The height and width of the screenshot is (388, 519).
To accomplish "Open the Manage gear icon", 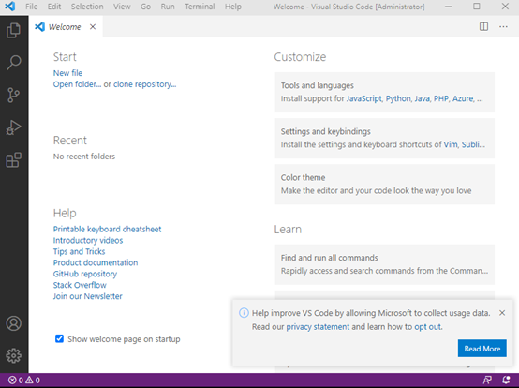I will (13, 355).
